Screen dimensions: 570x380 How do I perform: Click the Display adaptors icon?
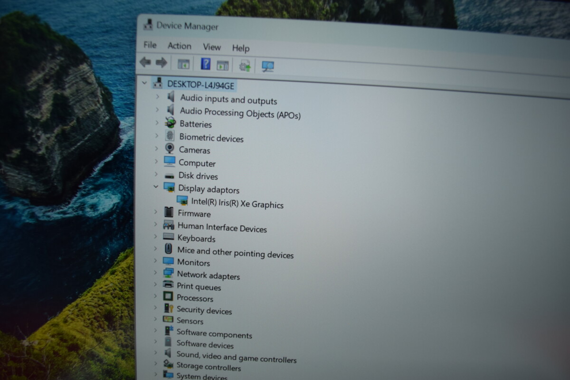pyautogui.click(x=169, y=188)
